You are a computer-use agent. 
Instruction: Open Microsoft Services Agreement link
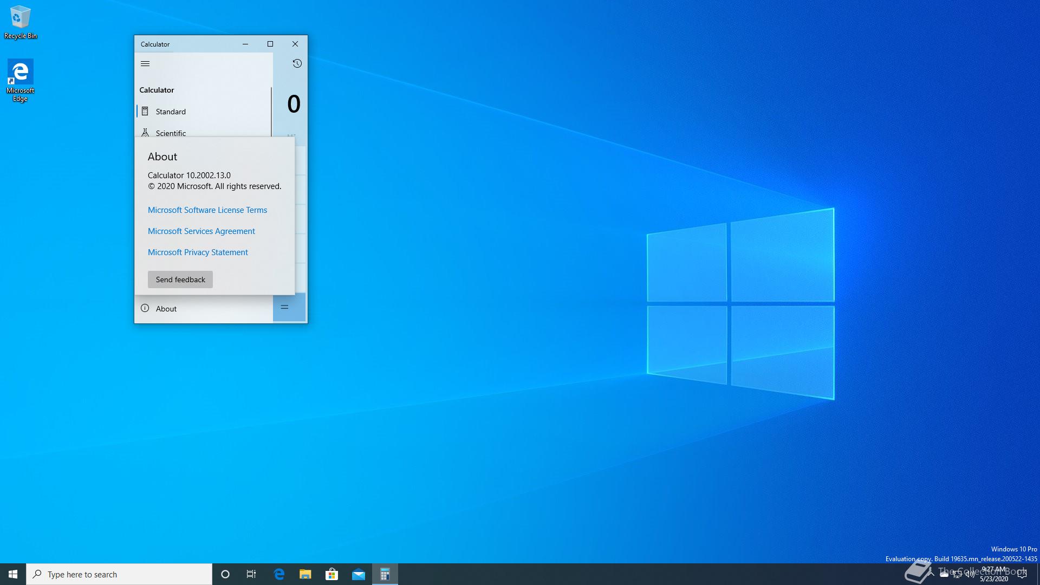click(201, 231)
